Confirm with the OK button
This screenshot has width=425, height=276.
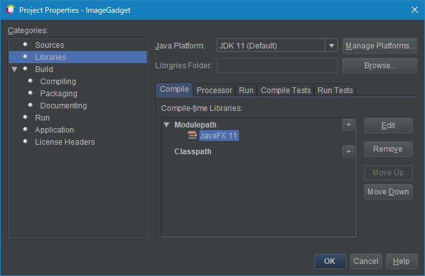tap(330, 261)
